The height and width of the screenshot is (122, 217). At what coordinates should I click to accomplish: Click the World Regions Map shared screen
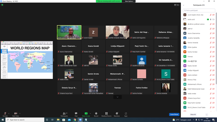coord(27,60)
